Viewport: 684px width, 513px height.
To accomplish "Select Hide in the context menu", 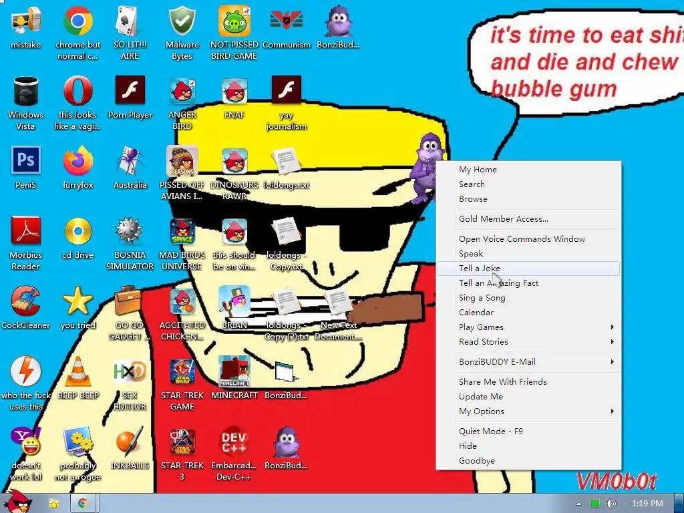I will tap(528, 446).
